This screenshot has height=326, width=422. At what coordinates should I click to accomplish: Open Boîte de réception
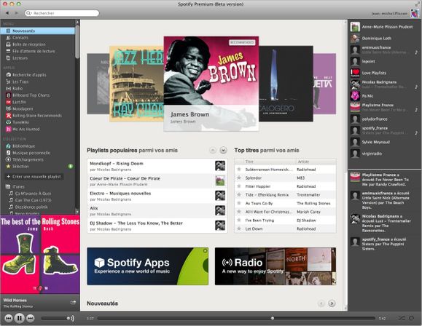click(29, 44)
